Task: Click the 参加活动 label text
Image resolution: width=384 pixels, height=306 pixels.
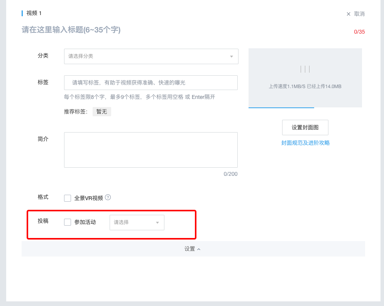Action: point(85,222)
